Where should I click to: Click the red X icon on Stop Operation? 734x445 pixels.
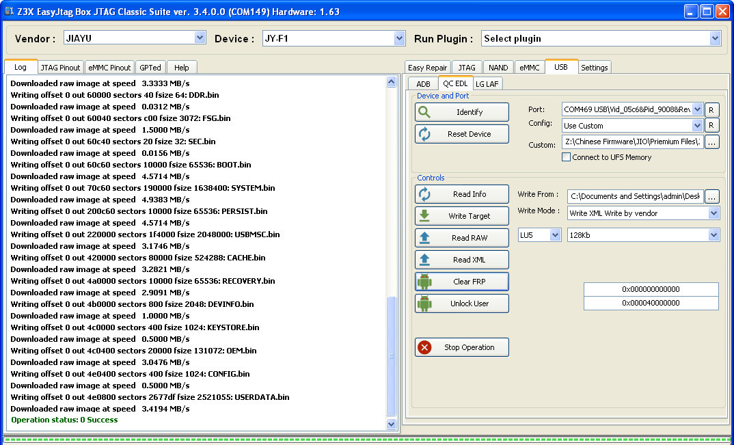coord(424,347)
